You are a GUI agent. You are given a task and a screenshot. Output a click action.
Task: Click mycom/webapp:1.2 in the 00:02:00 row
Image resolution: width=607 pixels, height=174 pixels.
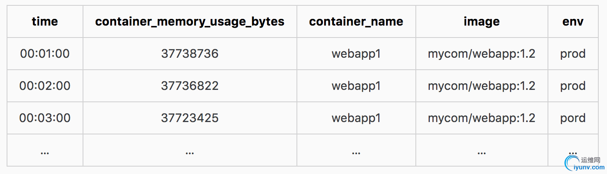point(481,86)
